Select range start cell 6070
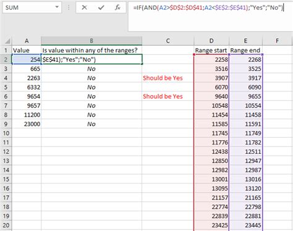The height and width of the screenshot is (231, 293). [x=211, y=87]
